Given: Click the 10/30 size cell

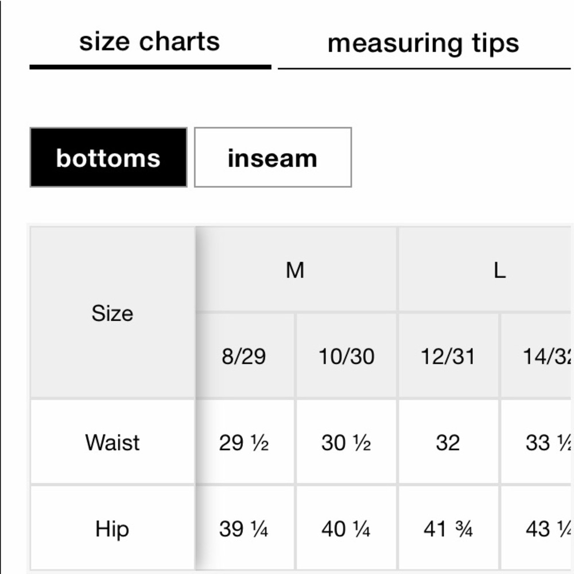Looking at the screenshot, I should (346, 356).
